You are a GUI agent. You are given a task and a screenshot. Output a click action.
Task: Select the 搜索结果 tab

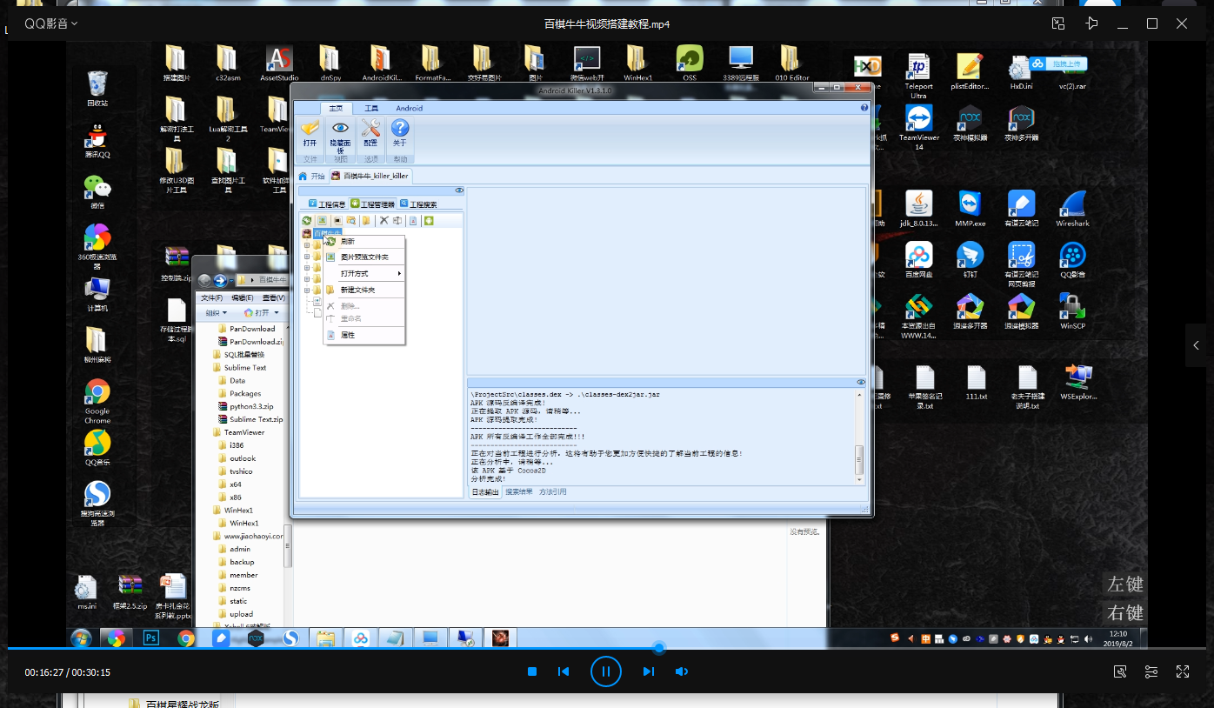(519, 492)
